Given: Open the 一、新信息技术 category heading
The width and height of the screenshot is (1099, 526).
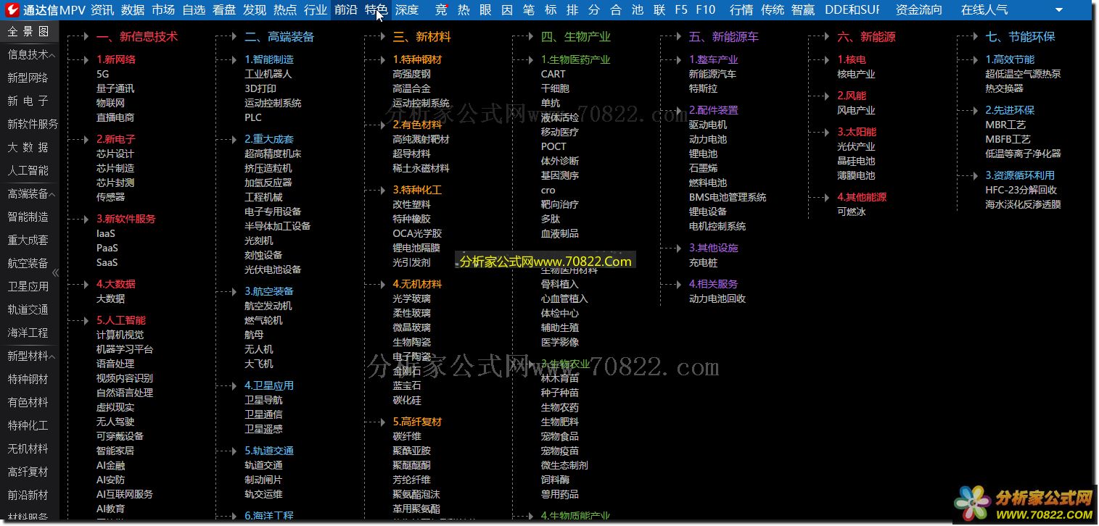Looking at the screenshot, I should [137, 36].
